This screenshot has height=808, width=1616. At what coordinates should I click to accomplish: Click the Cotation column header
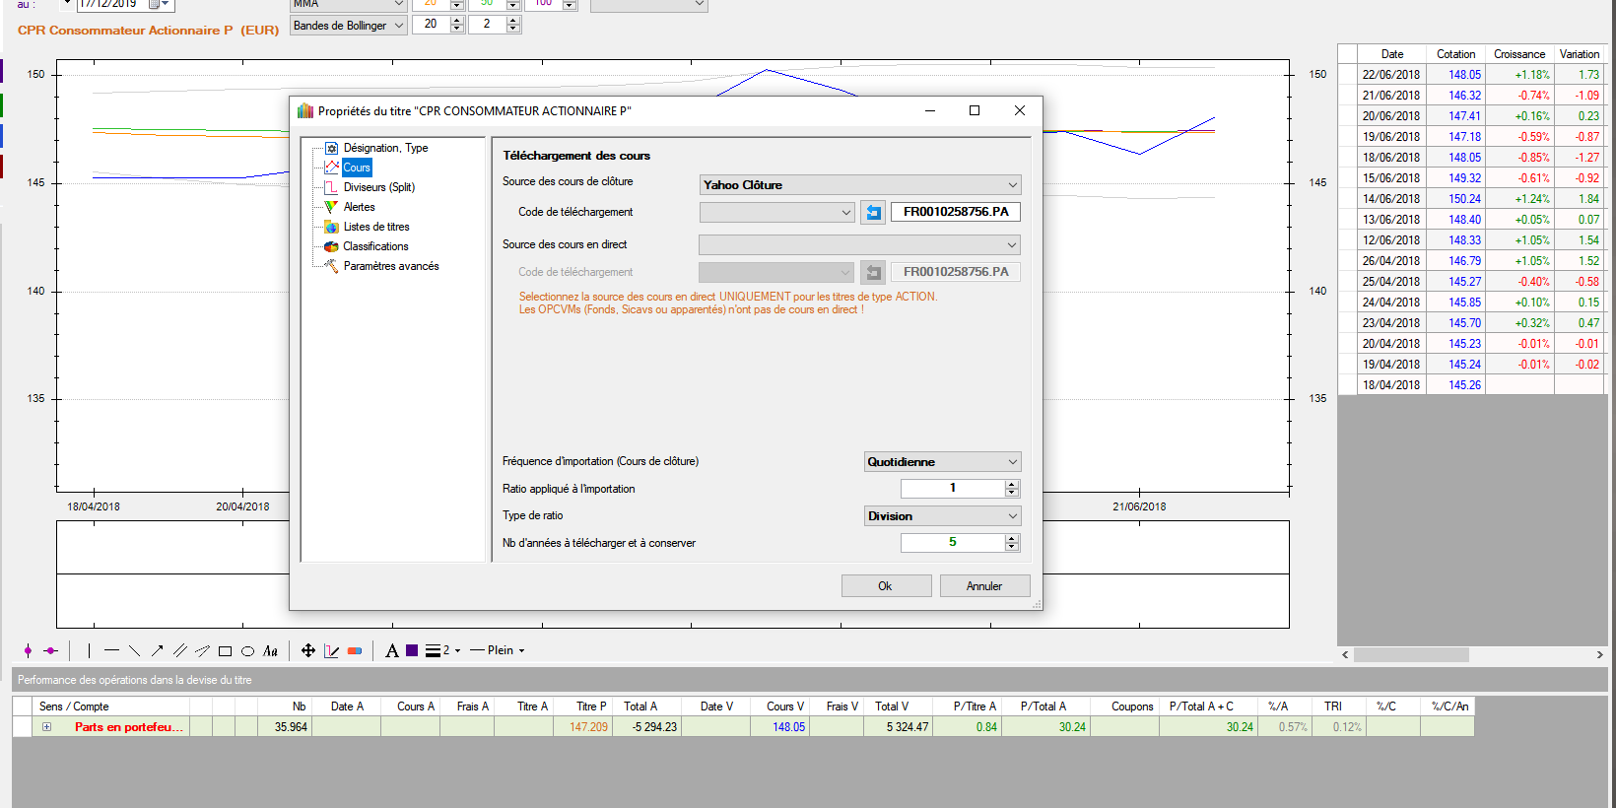(1455, 54)
